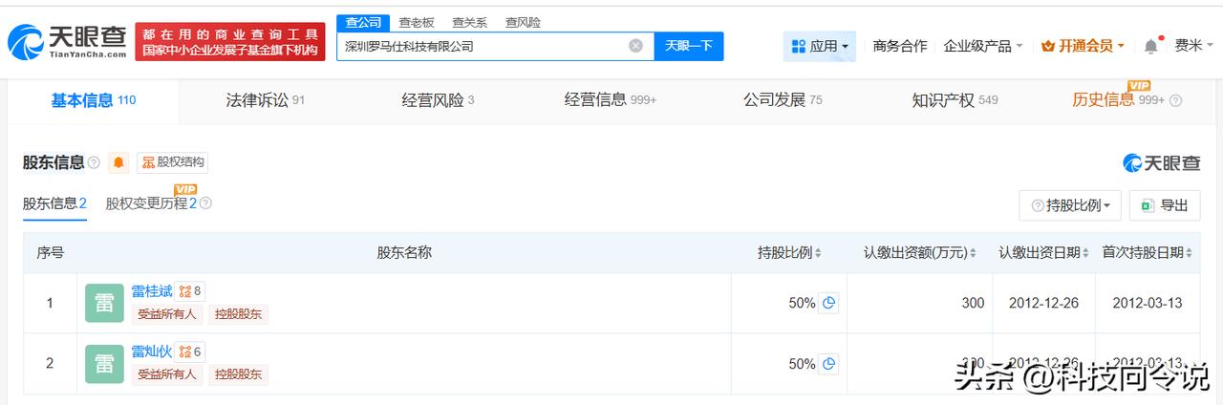This screenshot has height=405, width=1223.
Task: Open shareholder 雷灿伙 profile link
Action: [152, 352]
